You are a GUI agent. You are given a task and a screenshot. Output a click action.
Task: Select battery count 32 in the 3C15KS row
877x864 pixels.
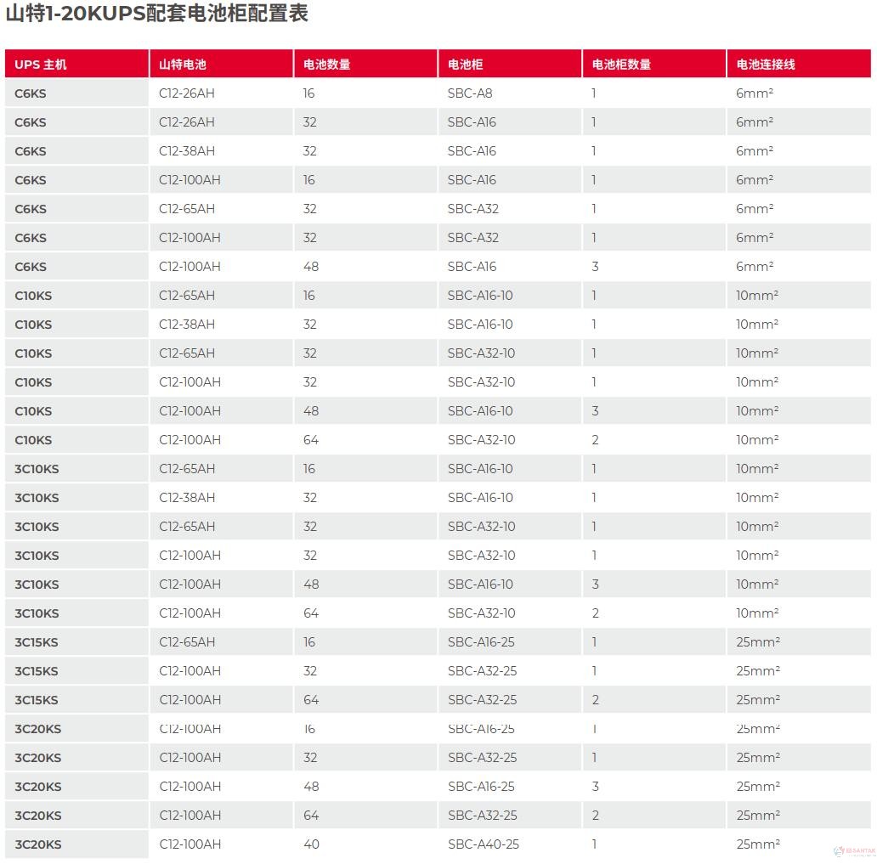(310, 671)
